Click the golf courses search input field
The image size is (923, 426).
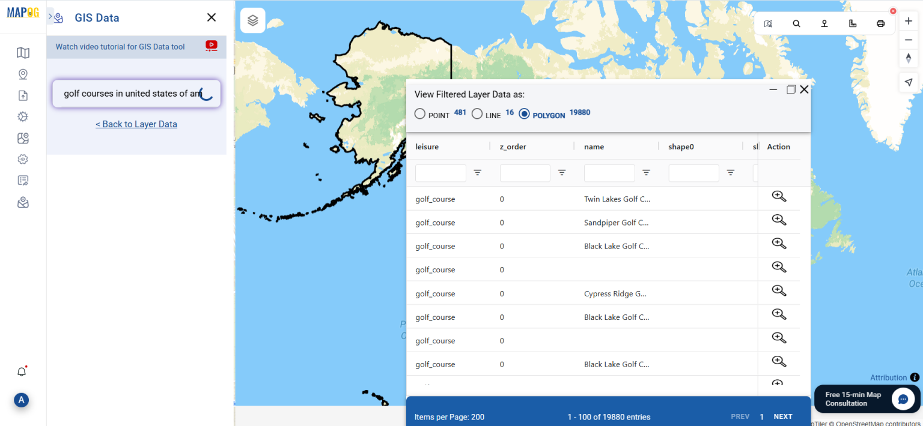pos(129,94)
